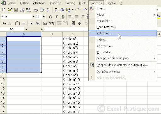Expand the Filtrer submenu
The height and width of the screenshot is (114, 161).
click(123, 15)
